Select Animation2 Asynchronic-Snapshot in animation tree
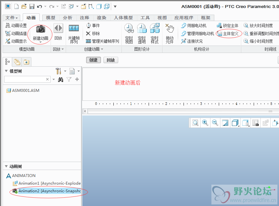 [x=47, y=191]
